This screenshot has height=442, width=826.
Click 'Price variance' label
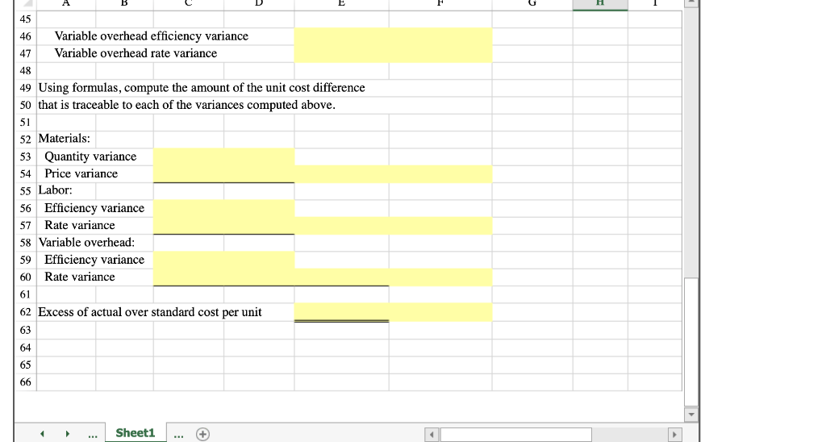pos(81,174)
